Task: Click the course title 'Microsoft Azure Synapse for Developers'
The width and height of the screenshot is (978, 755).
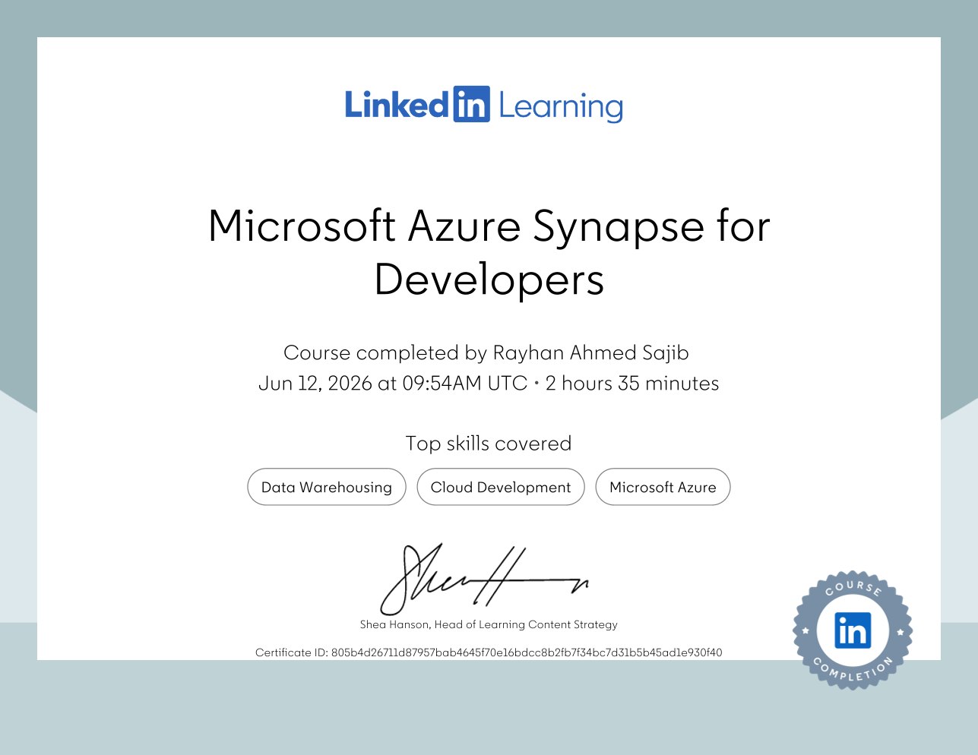Action: click(489, 253)
